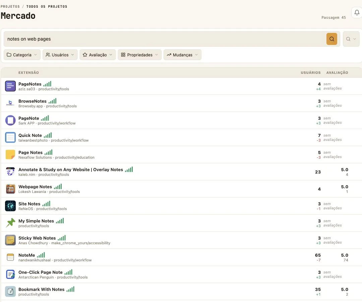Click the kaleb.nim · productivity/tools subtitle

pos(44,175)
